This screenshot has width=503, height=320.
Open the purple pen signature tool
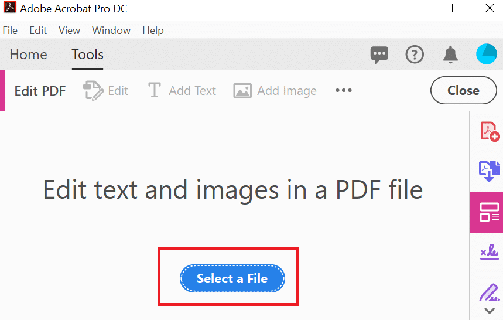pos(490,292)
